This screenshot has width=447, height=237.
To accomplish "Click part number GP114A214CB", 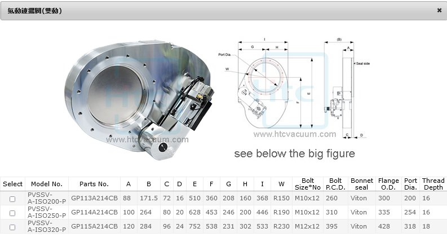I will 94,213.
